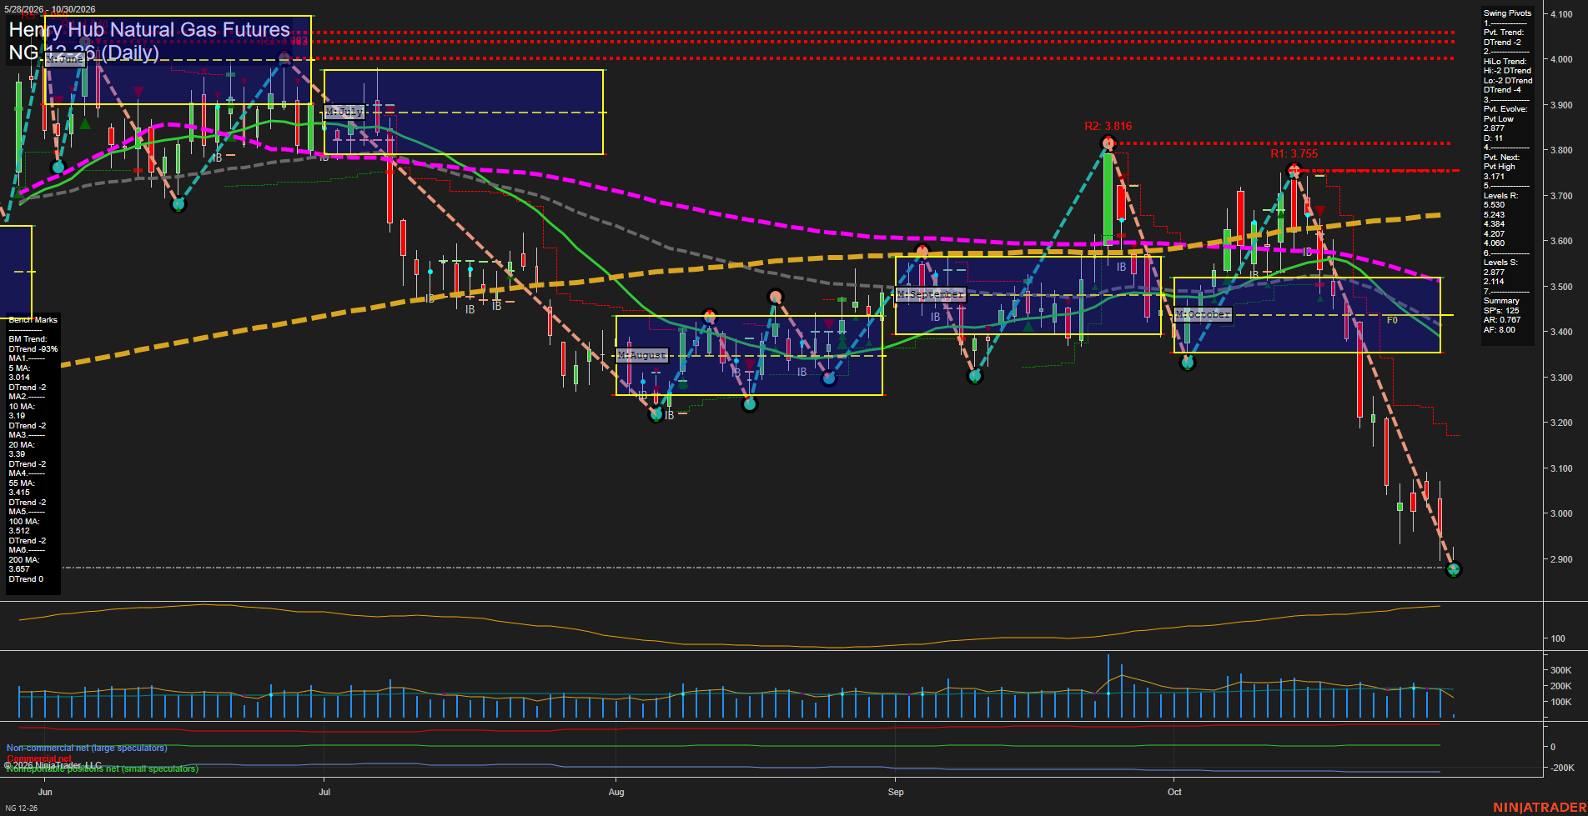Click the Bench Marks panel heading
The image size is (1588, 816).
tap(33, 320)
